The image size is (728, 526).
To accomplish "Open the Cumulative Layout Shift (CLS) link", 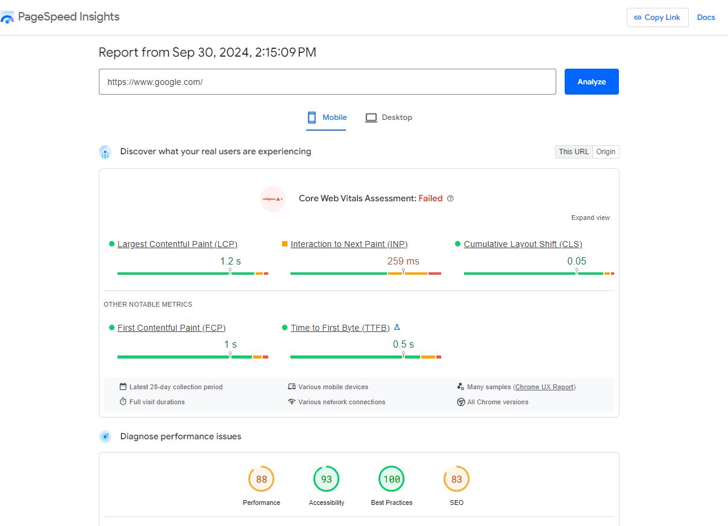I will pyautogui.click(x=523, y=244).
